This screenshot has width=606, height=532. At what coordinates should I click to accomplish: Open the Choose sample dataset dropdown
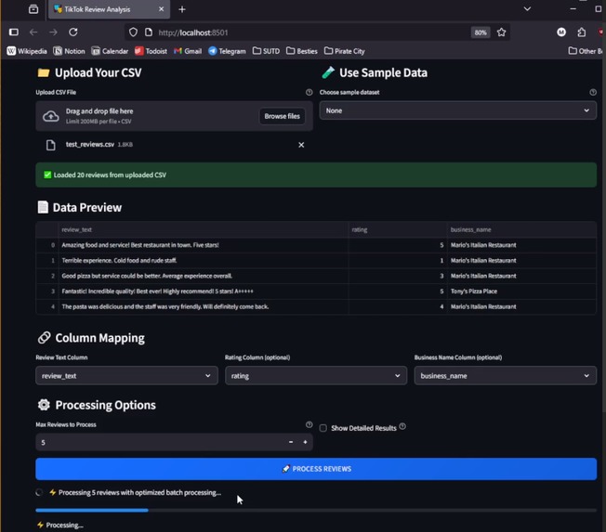coord(458,110)
